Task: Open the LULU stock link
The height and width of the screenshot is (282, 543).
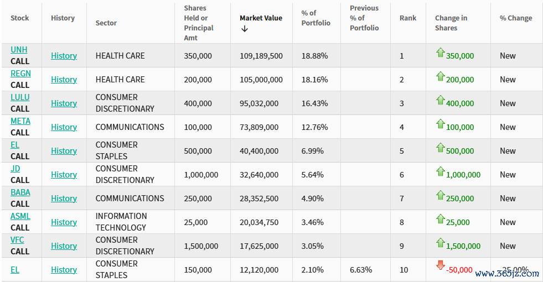Action: (x=20, y=97)
